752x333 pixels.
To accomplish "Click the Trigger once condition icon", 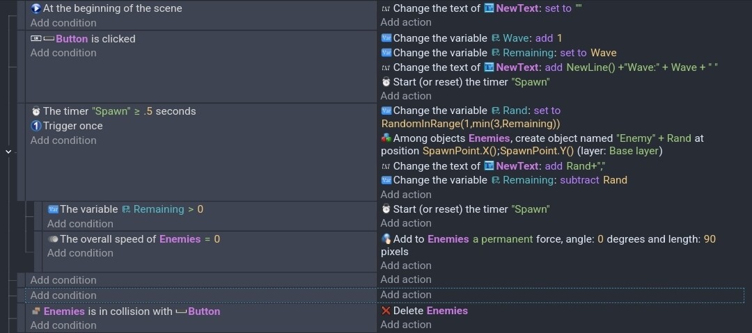I will 36,126.
